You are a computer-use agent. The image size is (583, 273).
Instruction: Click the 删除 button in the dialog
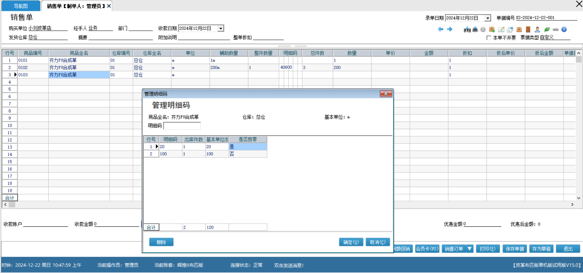(161, 242)
